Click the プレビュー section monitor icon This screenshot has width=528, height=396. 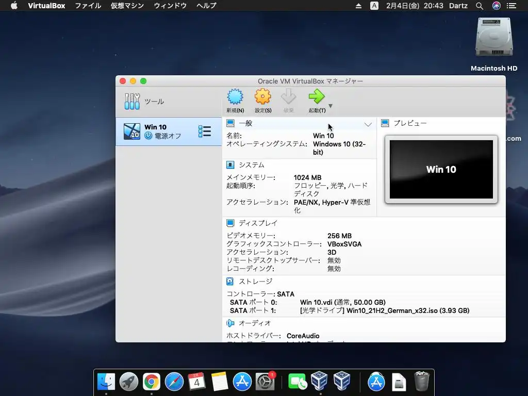click(385, 123)
